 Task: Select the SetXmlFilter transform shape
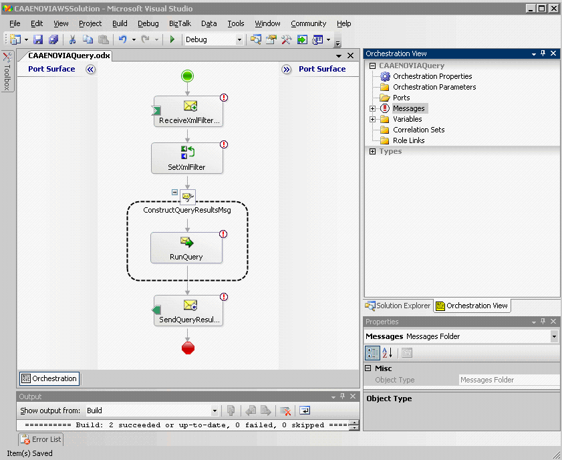[187, 158]
